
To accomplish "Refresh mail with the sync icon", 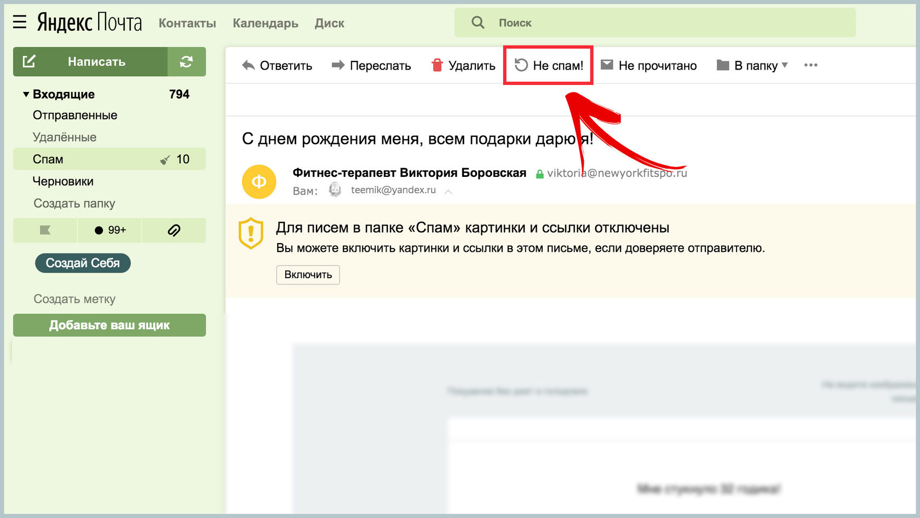I will (x=187, y=61).
